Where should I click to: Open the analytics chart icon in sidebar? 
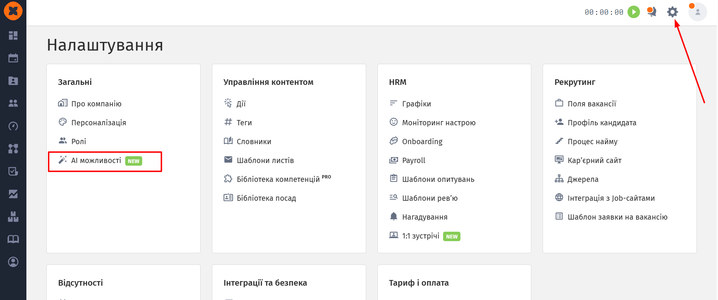pyautogui.click(x=13, y=194)
